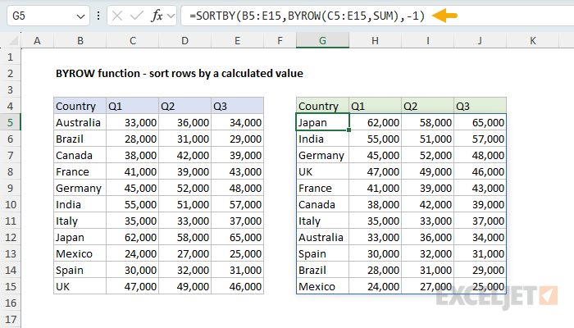Select row 10 header
Viewport: 574px width, 328px height.
pyautogui.click(x=10, y=205)
